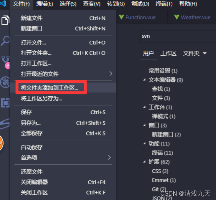Image resolution: width=216 pixels, height=200 pixels.
Task: Switch to the 工作区 settings tab
Action: point(168,53)
